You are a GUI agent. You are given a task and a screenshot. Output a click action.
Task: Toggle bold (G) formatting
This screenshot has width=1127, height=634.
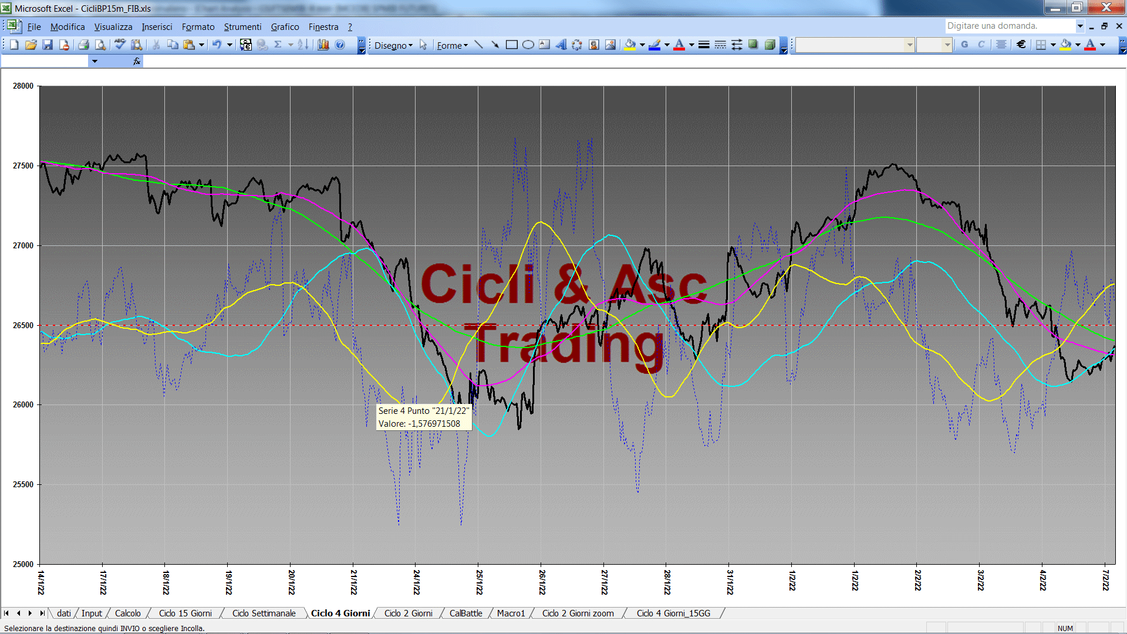(964, 45)
